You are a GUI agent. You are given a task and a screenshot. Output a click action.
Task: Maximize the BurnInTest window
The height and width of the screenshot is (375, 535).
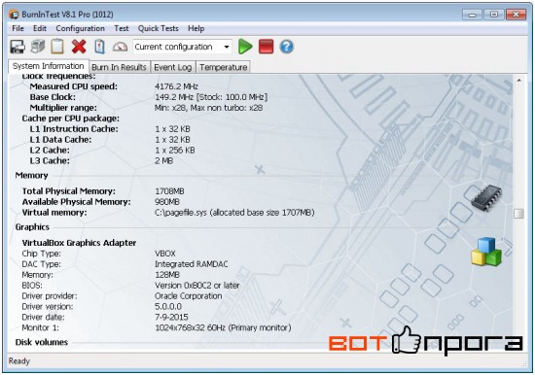tap(494, 15)
